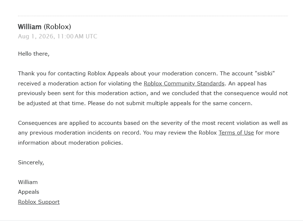Click the Appeals department line in signature
This screenshot has height=221, width=303.
[x=28, y=192]
